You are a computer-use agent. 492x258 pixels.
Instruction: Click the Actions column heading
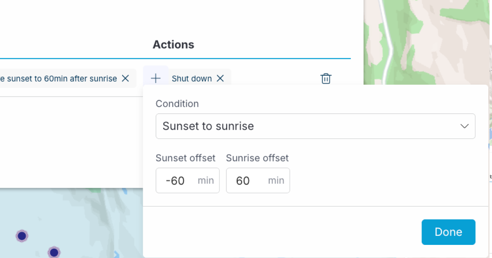[173, 45]
